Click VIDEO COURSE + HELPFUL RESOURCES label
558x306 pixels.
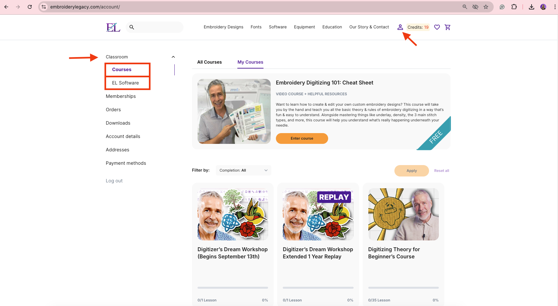pos(311,94)
